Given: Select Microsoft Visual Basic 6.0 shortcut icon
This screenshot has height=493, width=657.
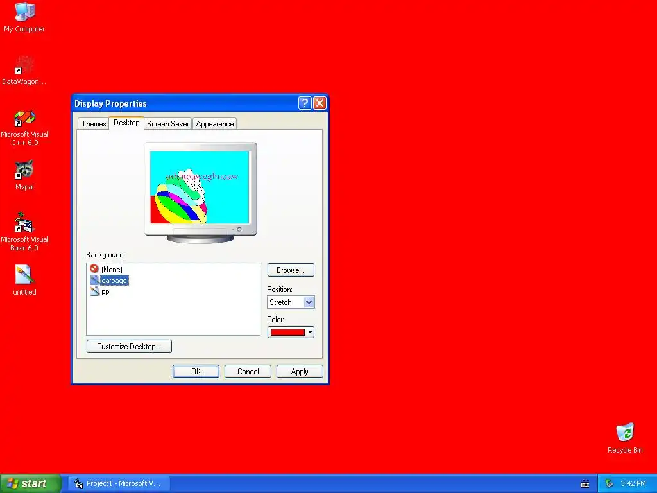Looking at the screenshot, I should (24, 232).
